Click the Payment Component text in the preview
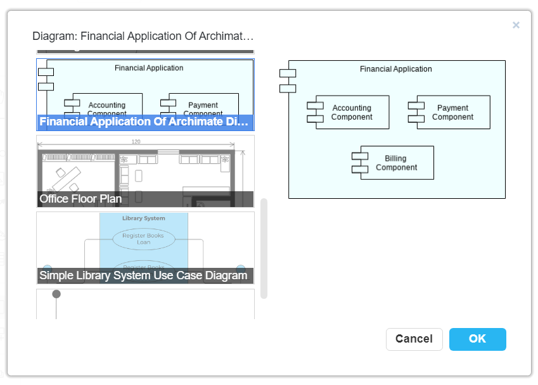This screenshot has height=385, width=538. (x=452, y=113)
